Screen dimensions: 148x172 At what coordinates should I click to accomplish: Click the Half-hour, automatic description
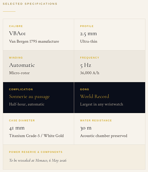27,104
